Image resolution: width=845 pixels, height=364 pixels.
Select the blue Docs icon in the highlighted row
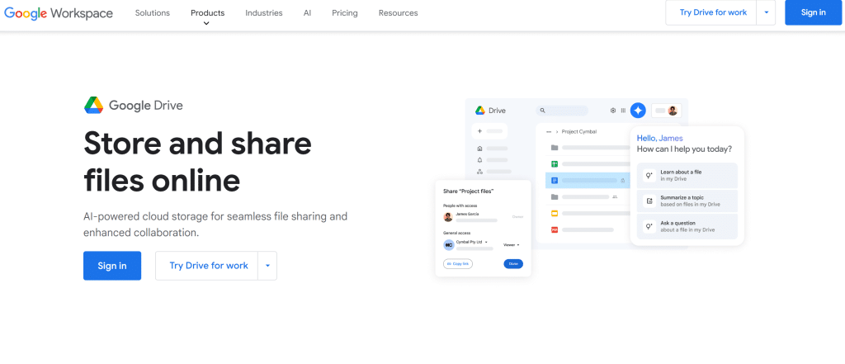(554, 181)
